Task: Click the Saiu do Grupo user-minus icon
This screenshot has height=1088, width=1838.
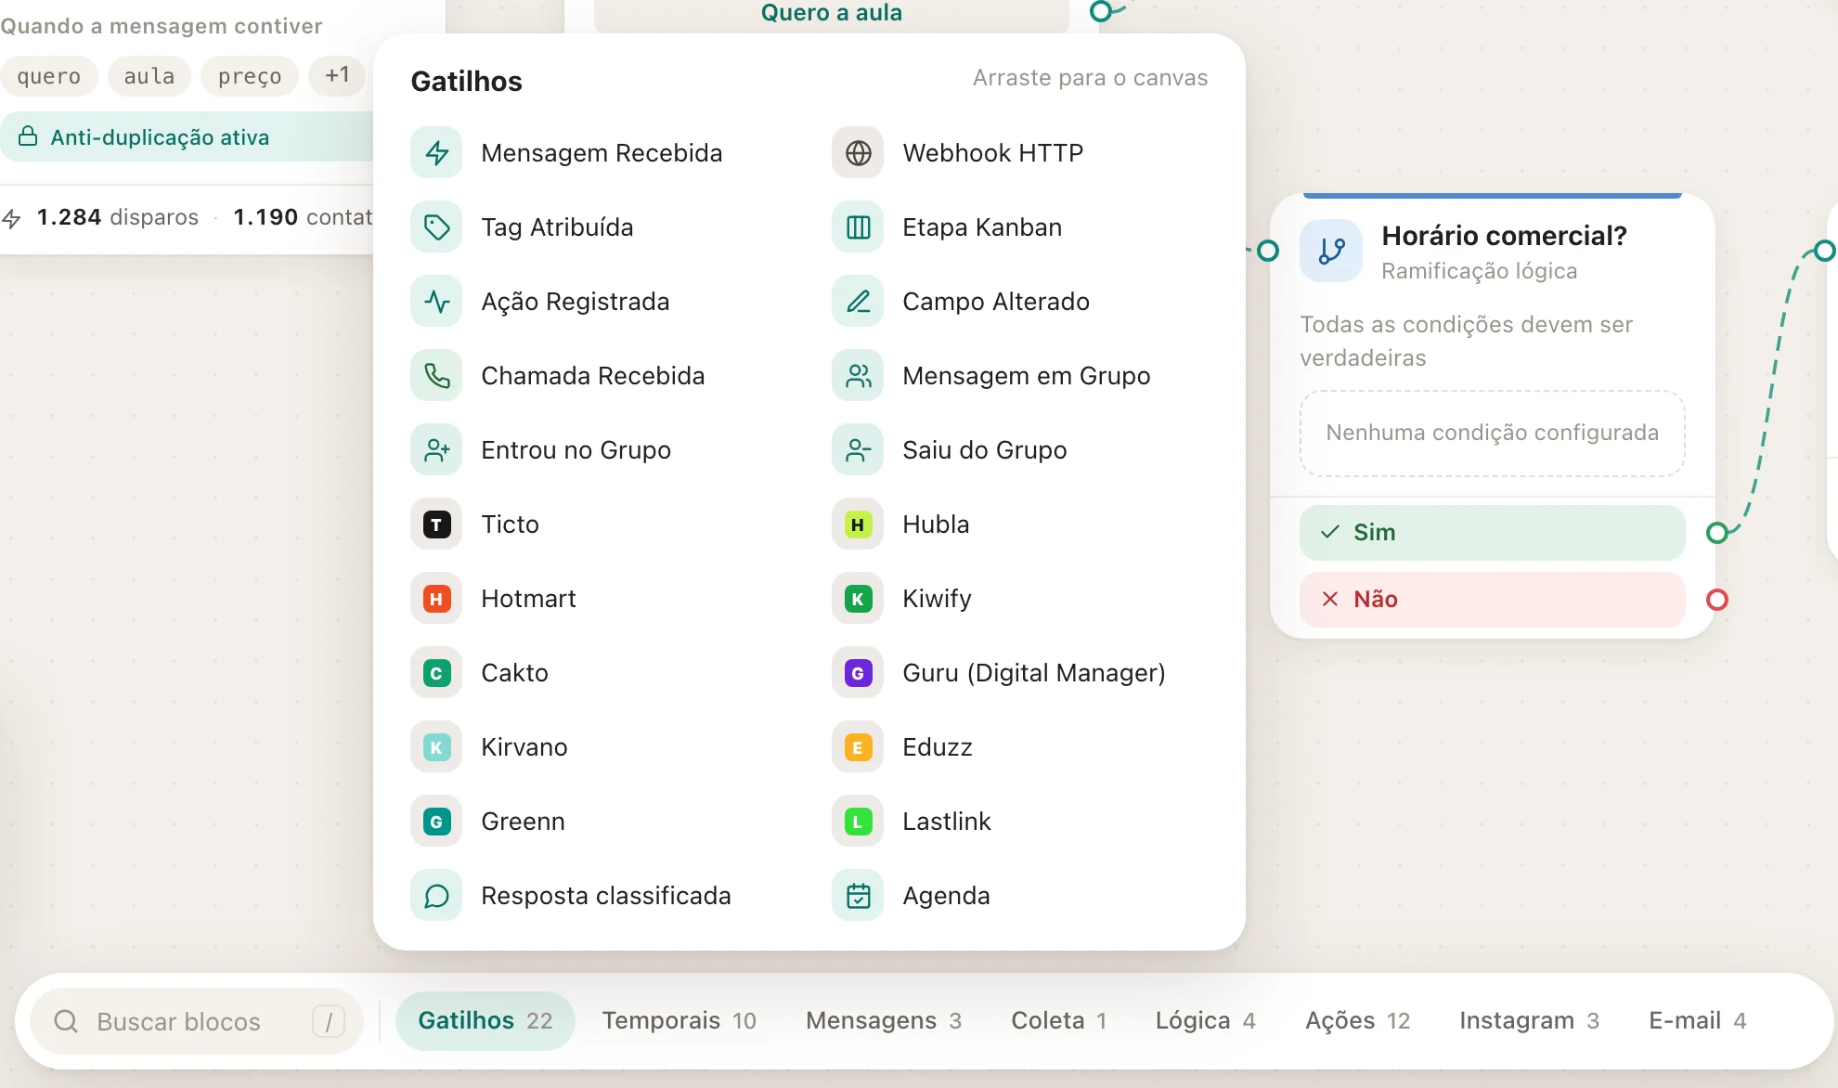Action: [859, 450]
